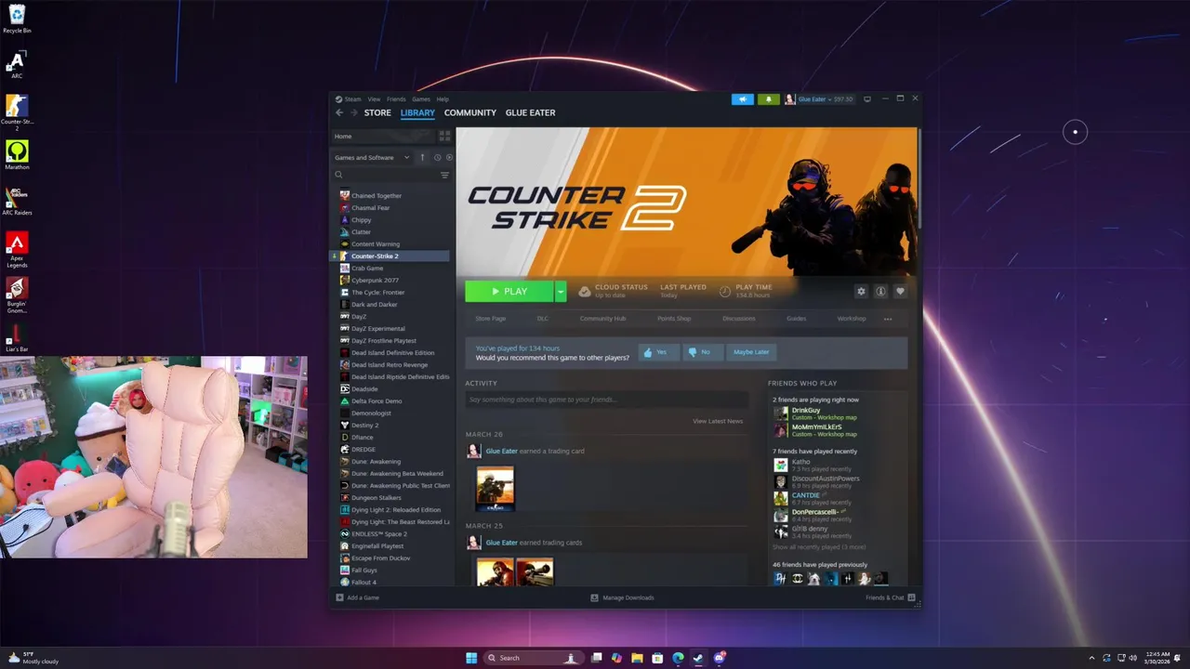
Task: Open friend DrinkGuy in Friends Who Play
Action: click(806, 410)
